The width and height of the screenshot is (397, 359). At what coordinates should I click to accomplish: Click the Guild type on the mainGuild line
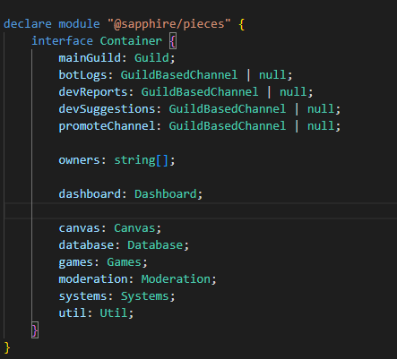coord(151,58)
